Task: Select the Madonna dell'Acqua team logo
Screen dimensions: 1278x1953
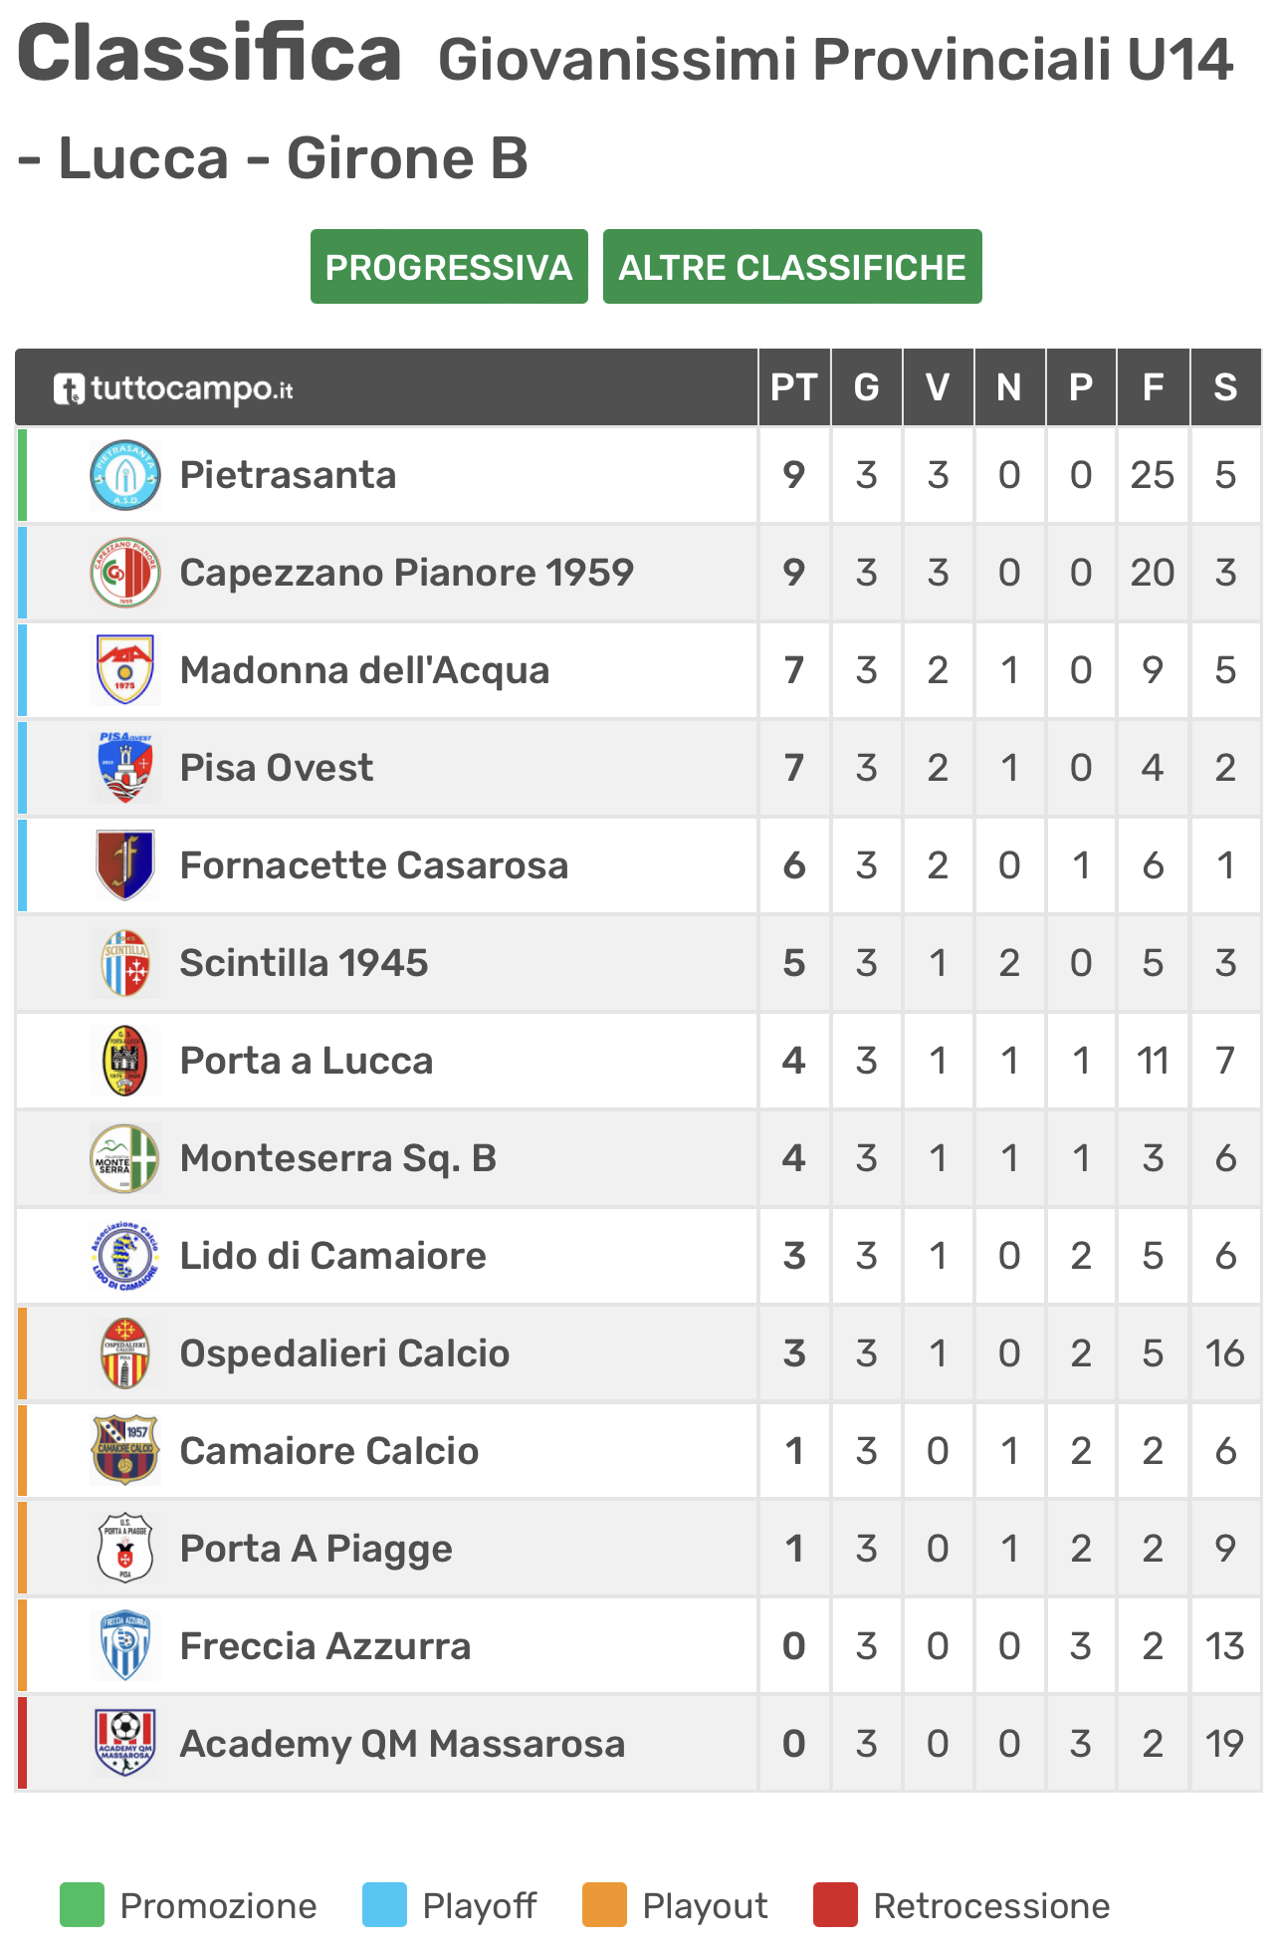Action: (x=124, y=670)
